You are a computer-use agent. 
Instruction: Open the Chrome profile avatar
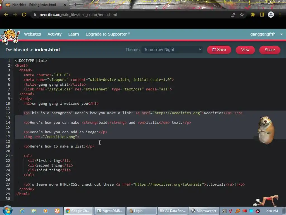click(271, 15)
